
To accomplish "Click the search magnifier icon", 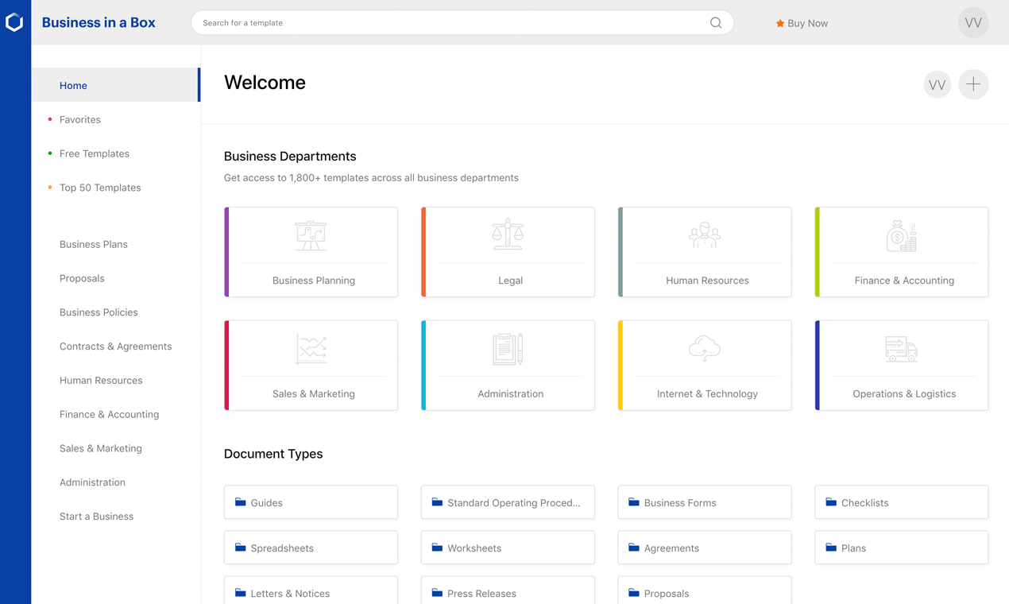I will 716,23.
